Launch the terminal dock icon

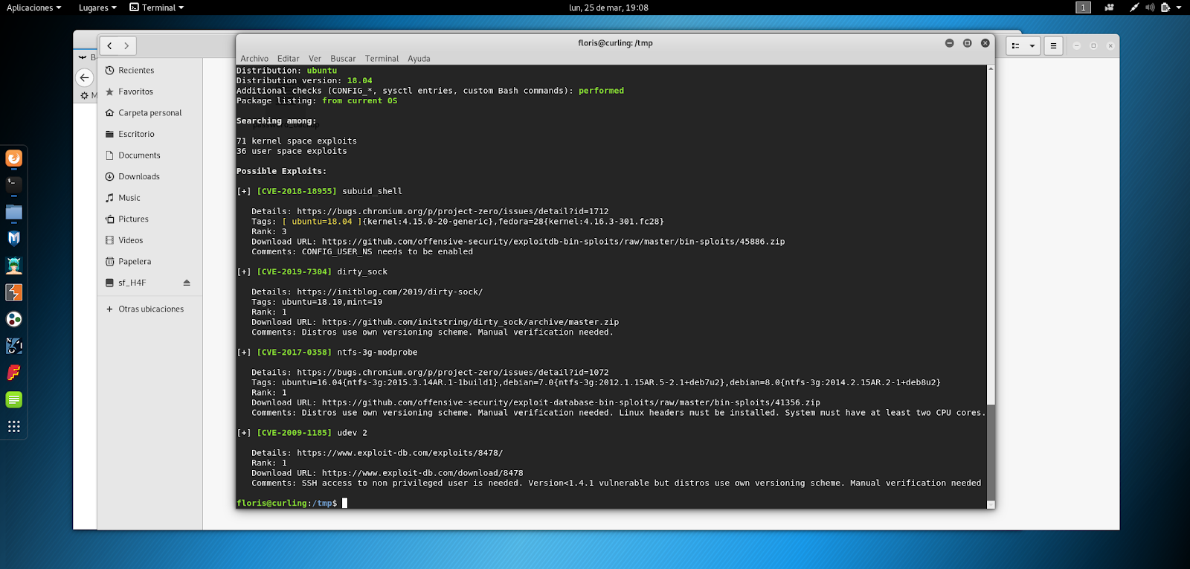pyautogui.click(x=13, y=184)
